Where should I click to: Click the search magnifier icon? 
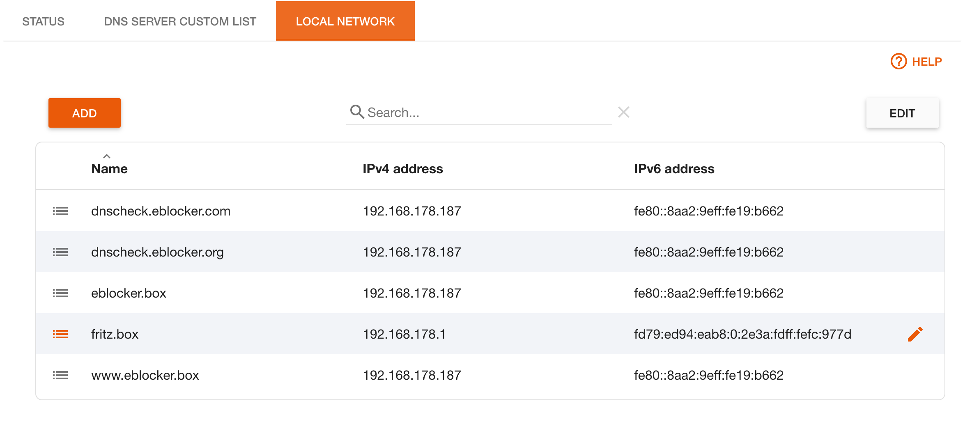coord(357,112)
